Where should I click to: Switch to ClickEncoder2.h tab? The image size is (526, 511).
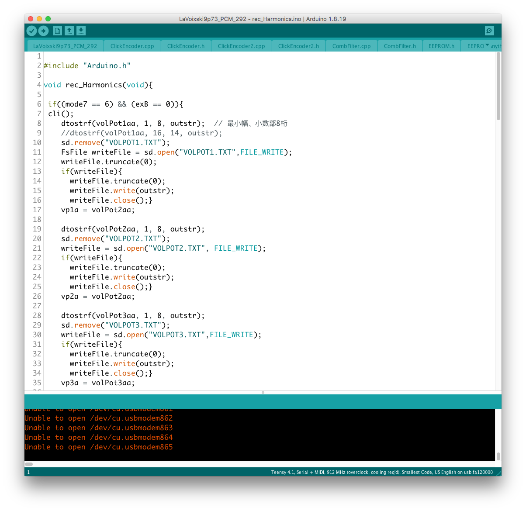coord(298,46)
